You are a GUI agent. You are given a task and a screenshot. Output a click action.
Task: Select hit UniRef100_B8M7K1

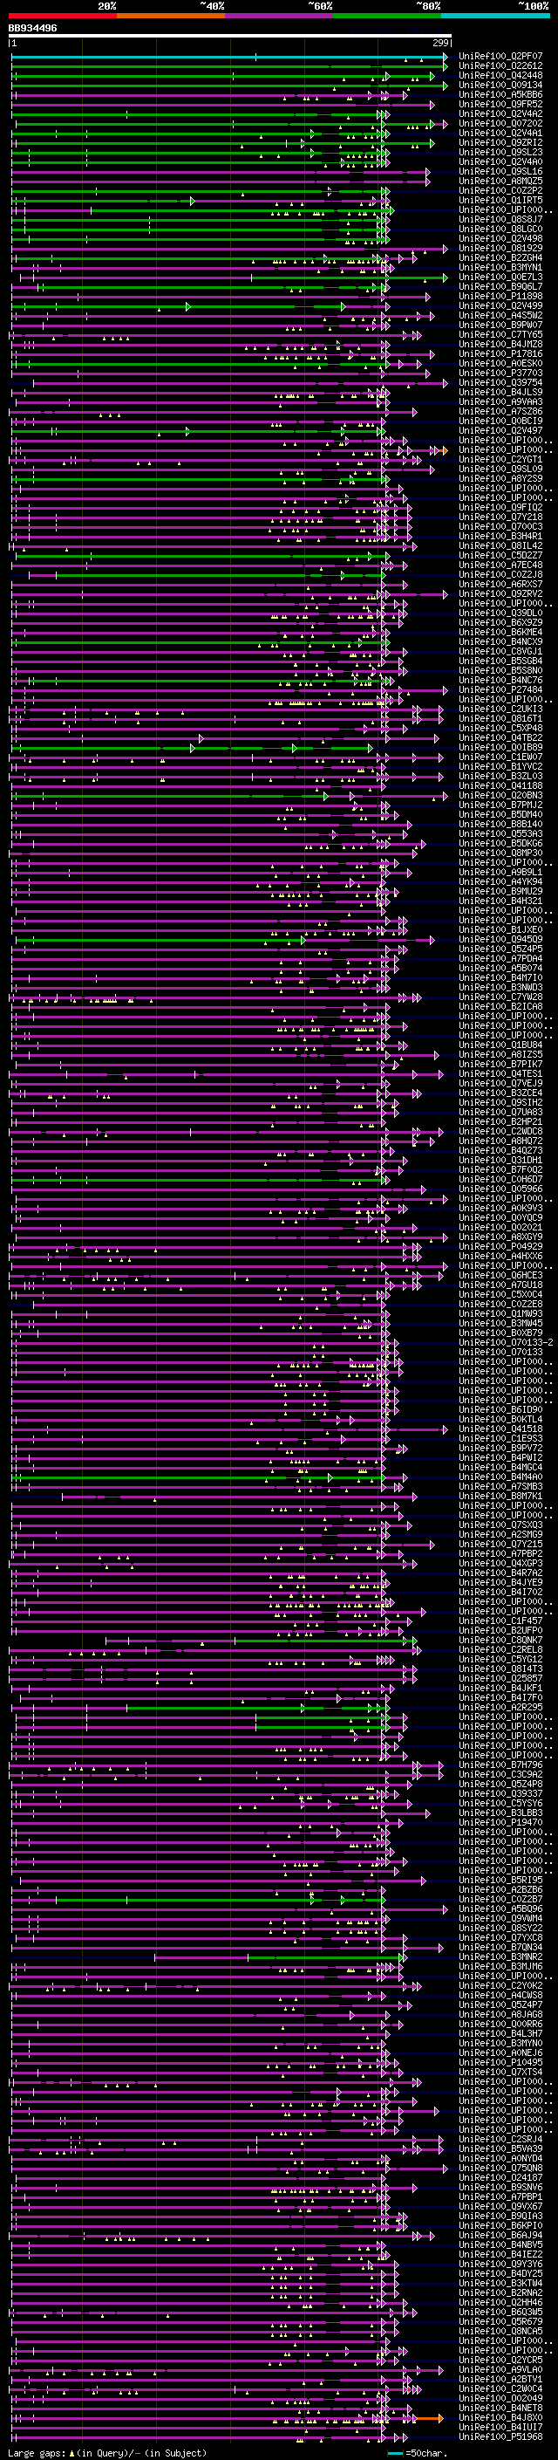(500, 1497)
